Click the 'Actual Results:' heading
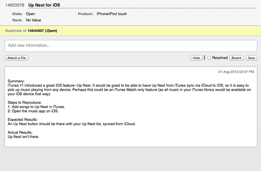The image size is (261, 171). 20,132
